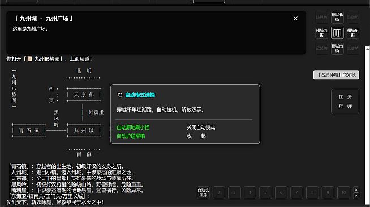Click the 自动模式选择 dialog title
This screenshot has width=370, height=207.
[140, 95]
